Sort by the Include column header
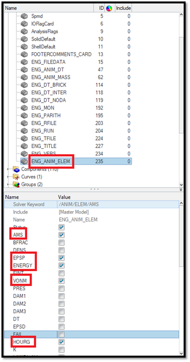 pos(123,8)
